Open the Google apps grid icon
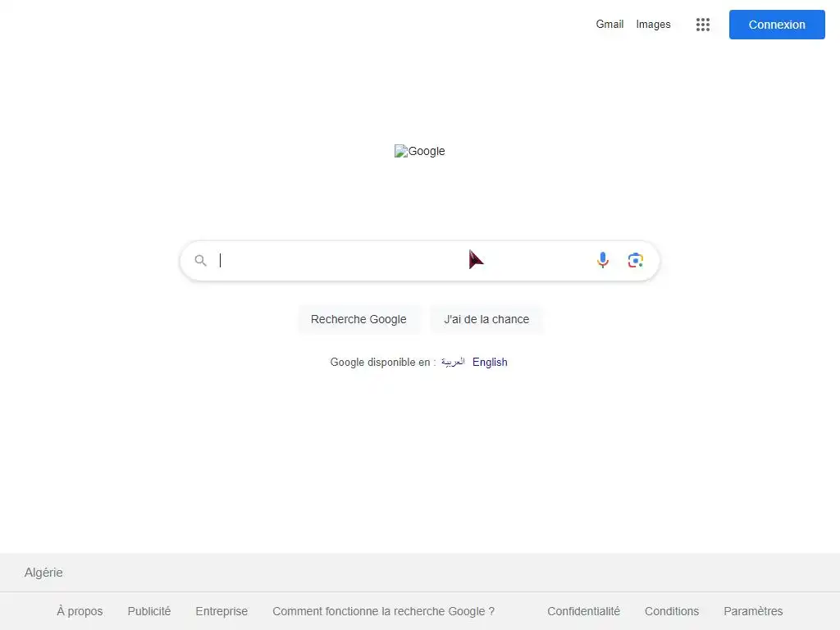The height and width of the screenshot is (630, 840). pos(702,25)
